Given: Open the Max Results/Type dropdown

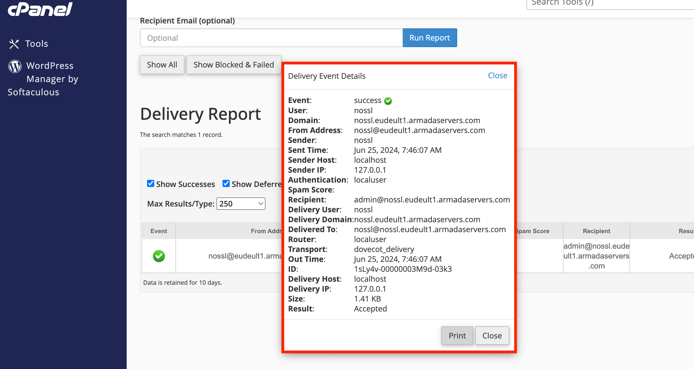Looking at the screenshot, I should (241, 204).
